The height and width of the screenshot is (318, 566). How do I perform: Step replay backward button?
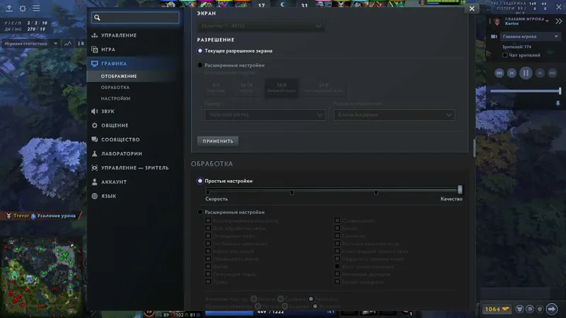point(512,73)
